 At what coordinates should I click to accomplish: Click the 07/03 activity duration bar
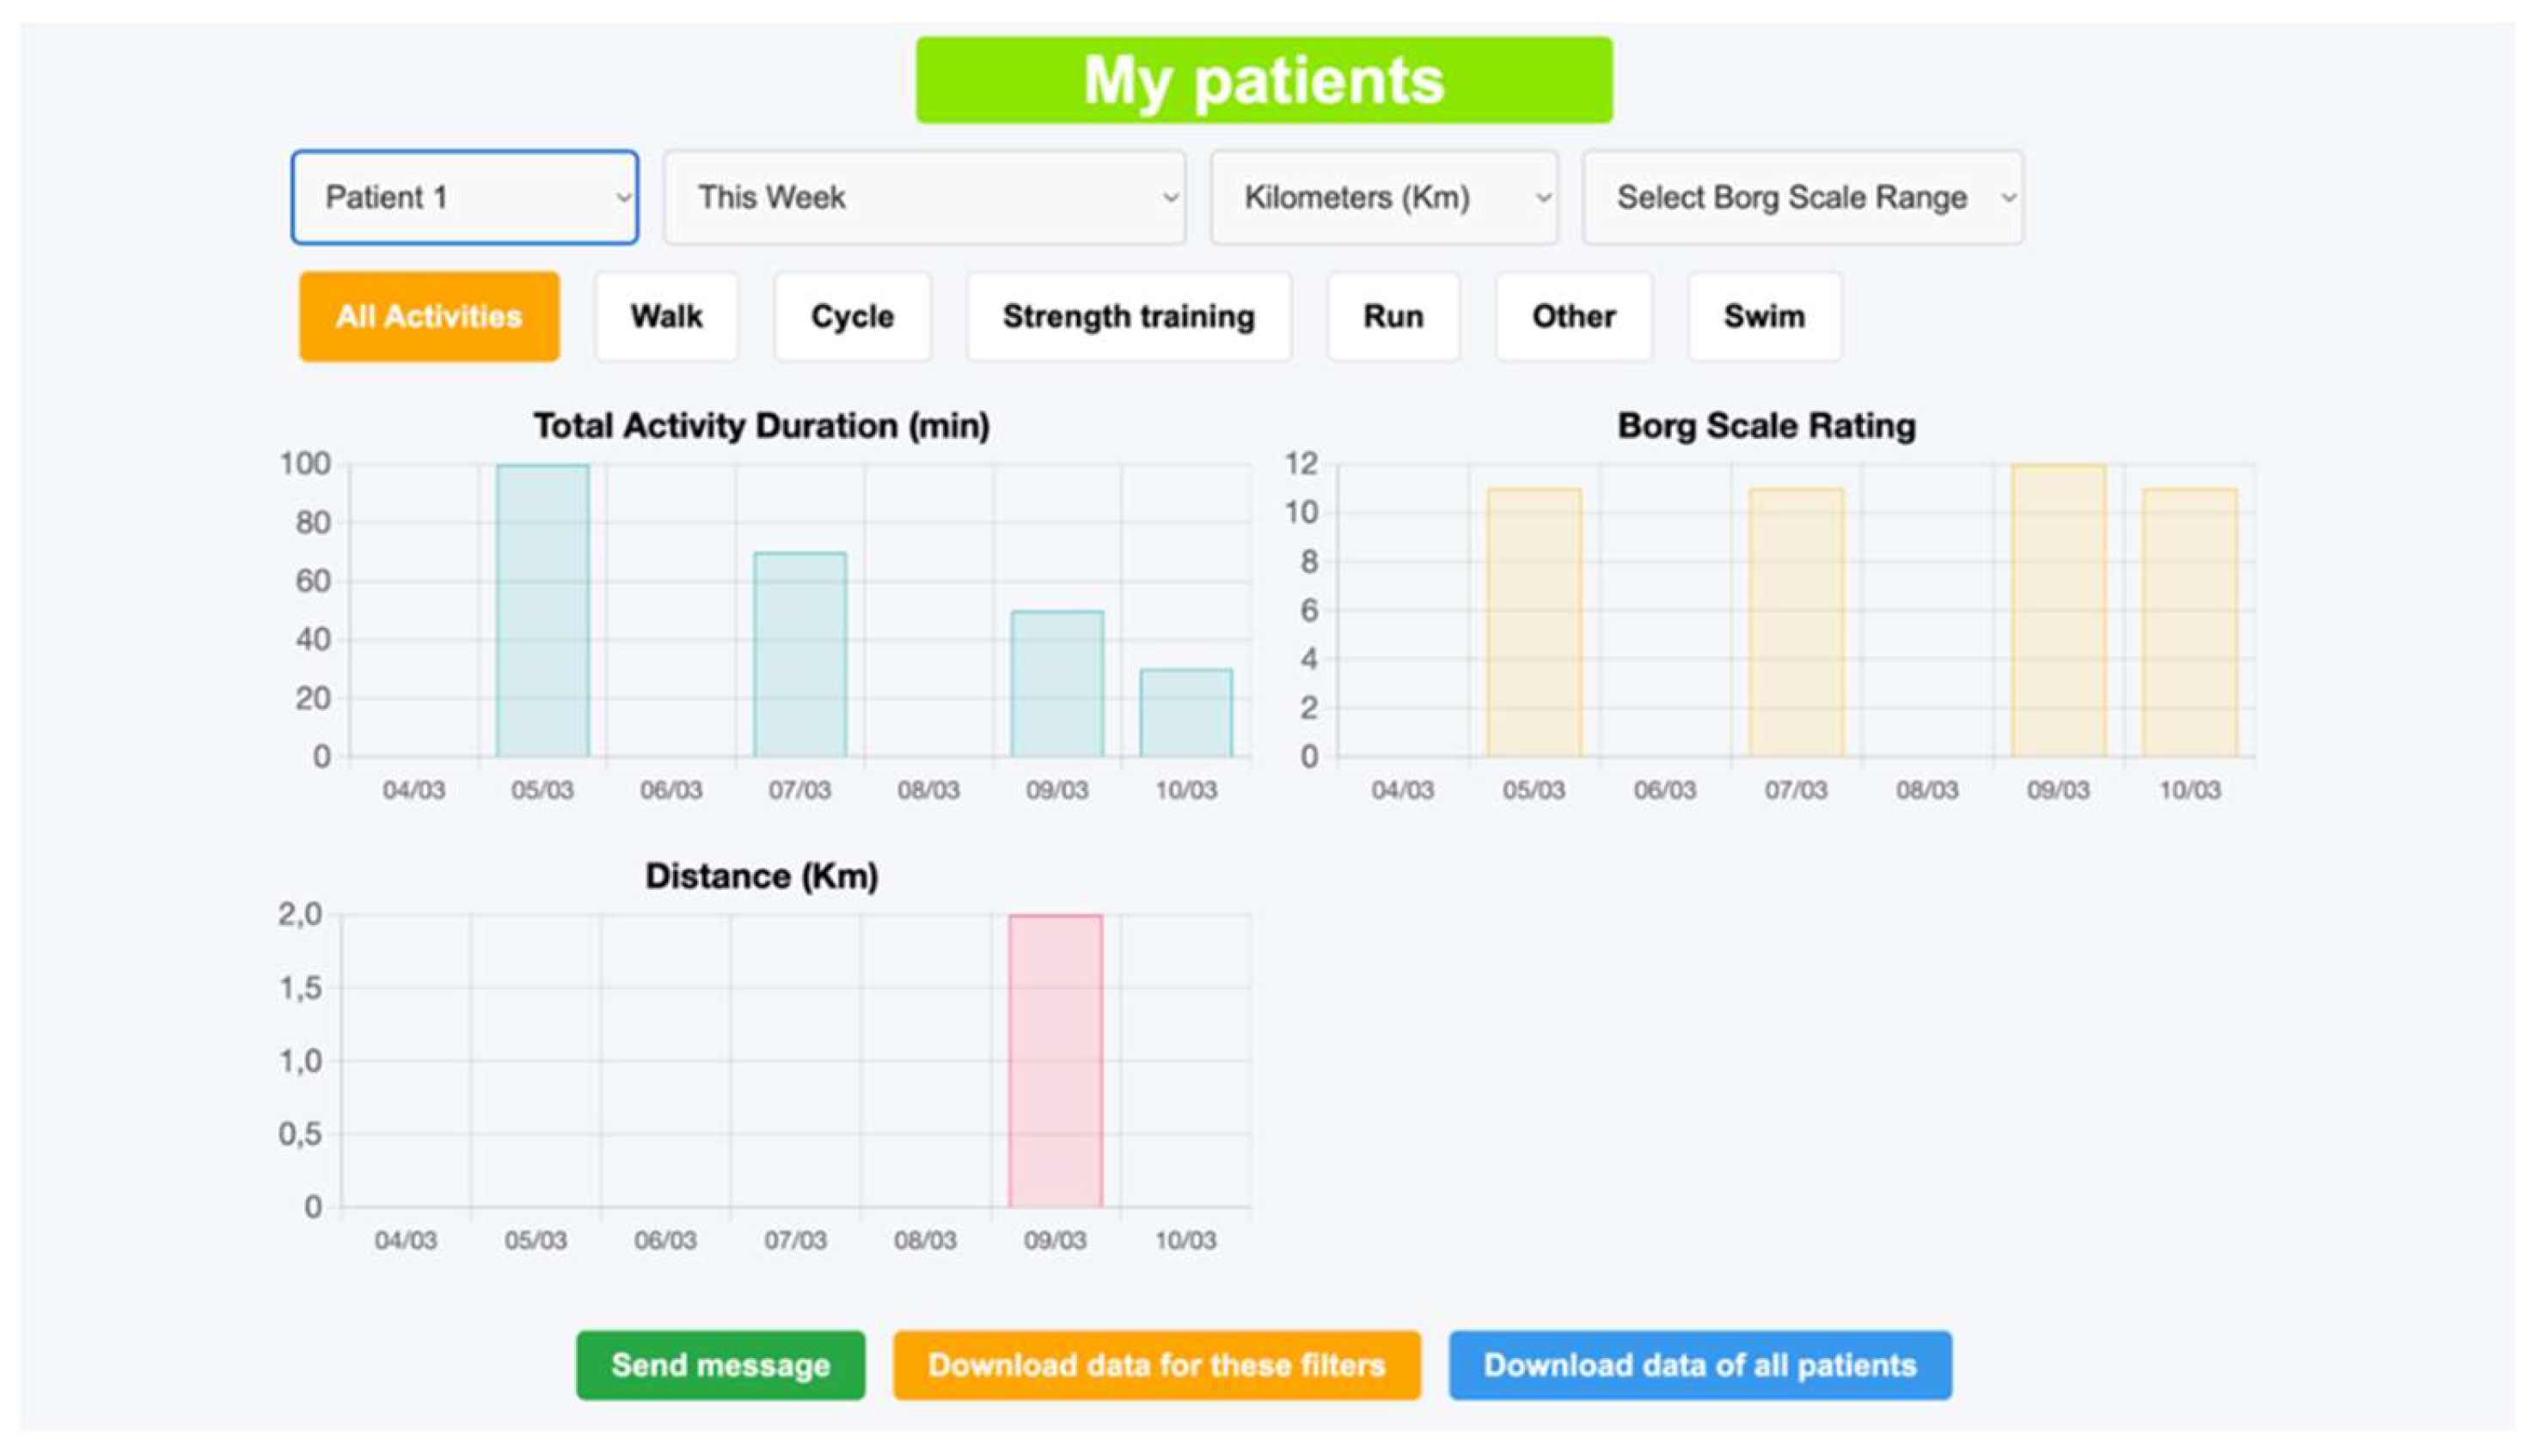[799, 655]
